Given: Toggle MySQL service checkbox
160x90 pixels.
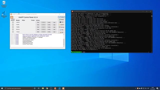Looking at the screenshot, I should 13,24.
